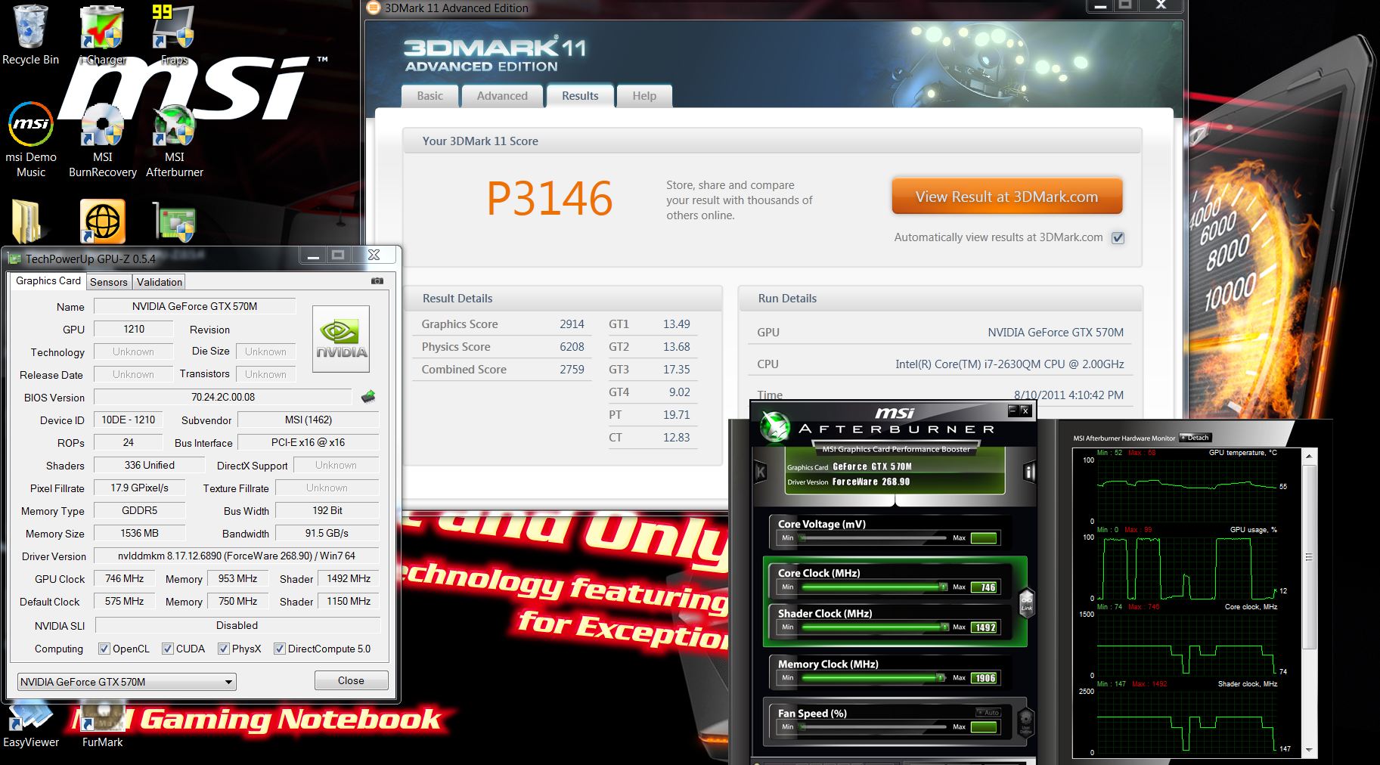Open the Validation tab in GPU-Z
This screenshot has width=1380, height=765.
tap(160, 282)
